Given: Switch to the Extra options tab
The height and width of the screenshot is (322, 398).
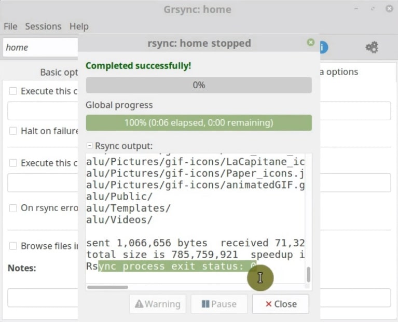Looking at the screenshot, I should click(x=339, y=72).
